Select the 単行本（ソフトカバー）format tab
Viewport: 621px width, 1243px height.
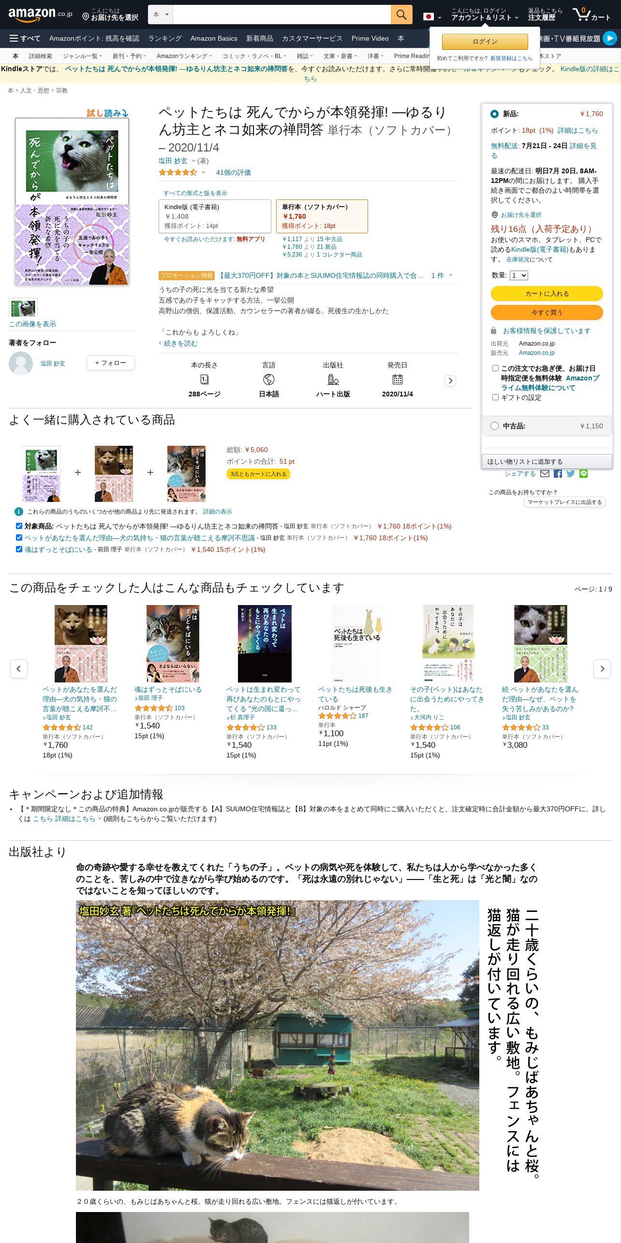pyautogui.click(x=322, y=216)
